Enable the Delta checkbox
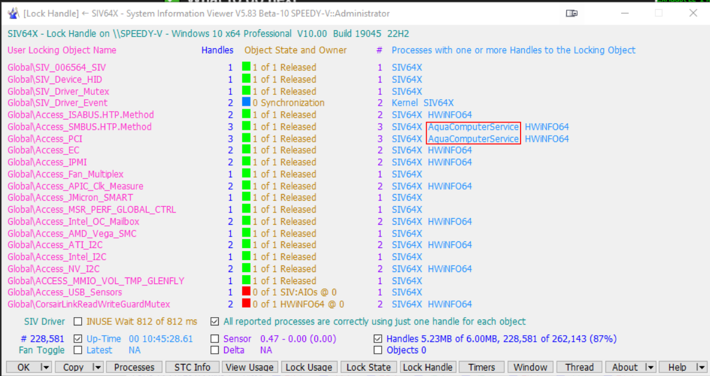This screenshot has width=710, height=376. click(x=215, y=350)
